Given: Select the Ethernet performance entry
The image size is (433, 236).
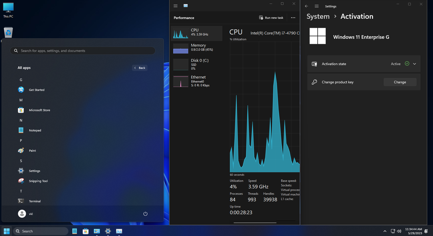Looking at the screenshot, I should [197, 81].
